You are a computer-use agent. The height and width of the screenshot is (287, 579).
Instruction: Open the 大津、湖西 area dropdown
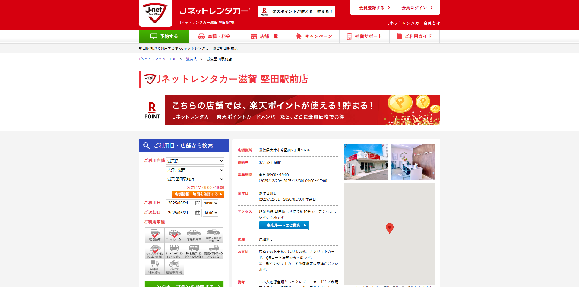[x=195, y=170]
